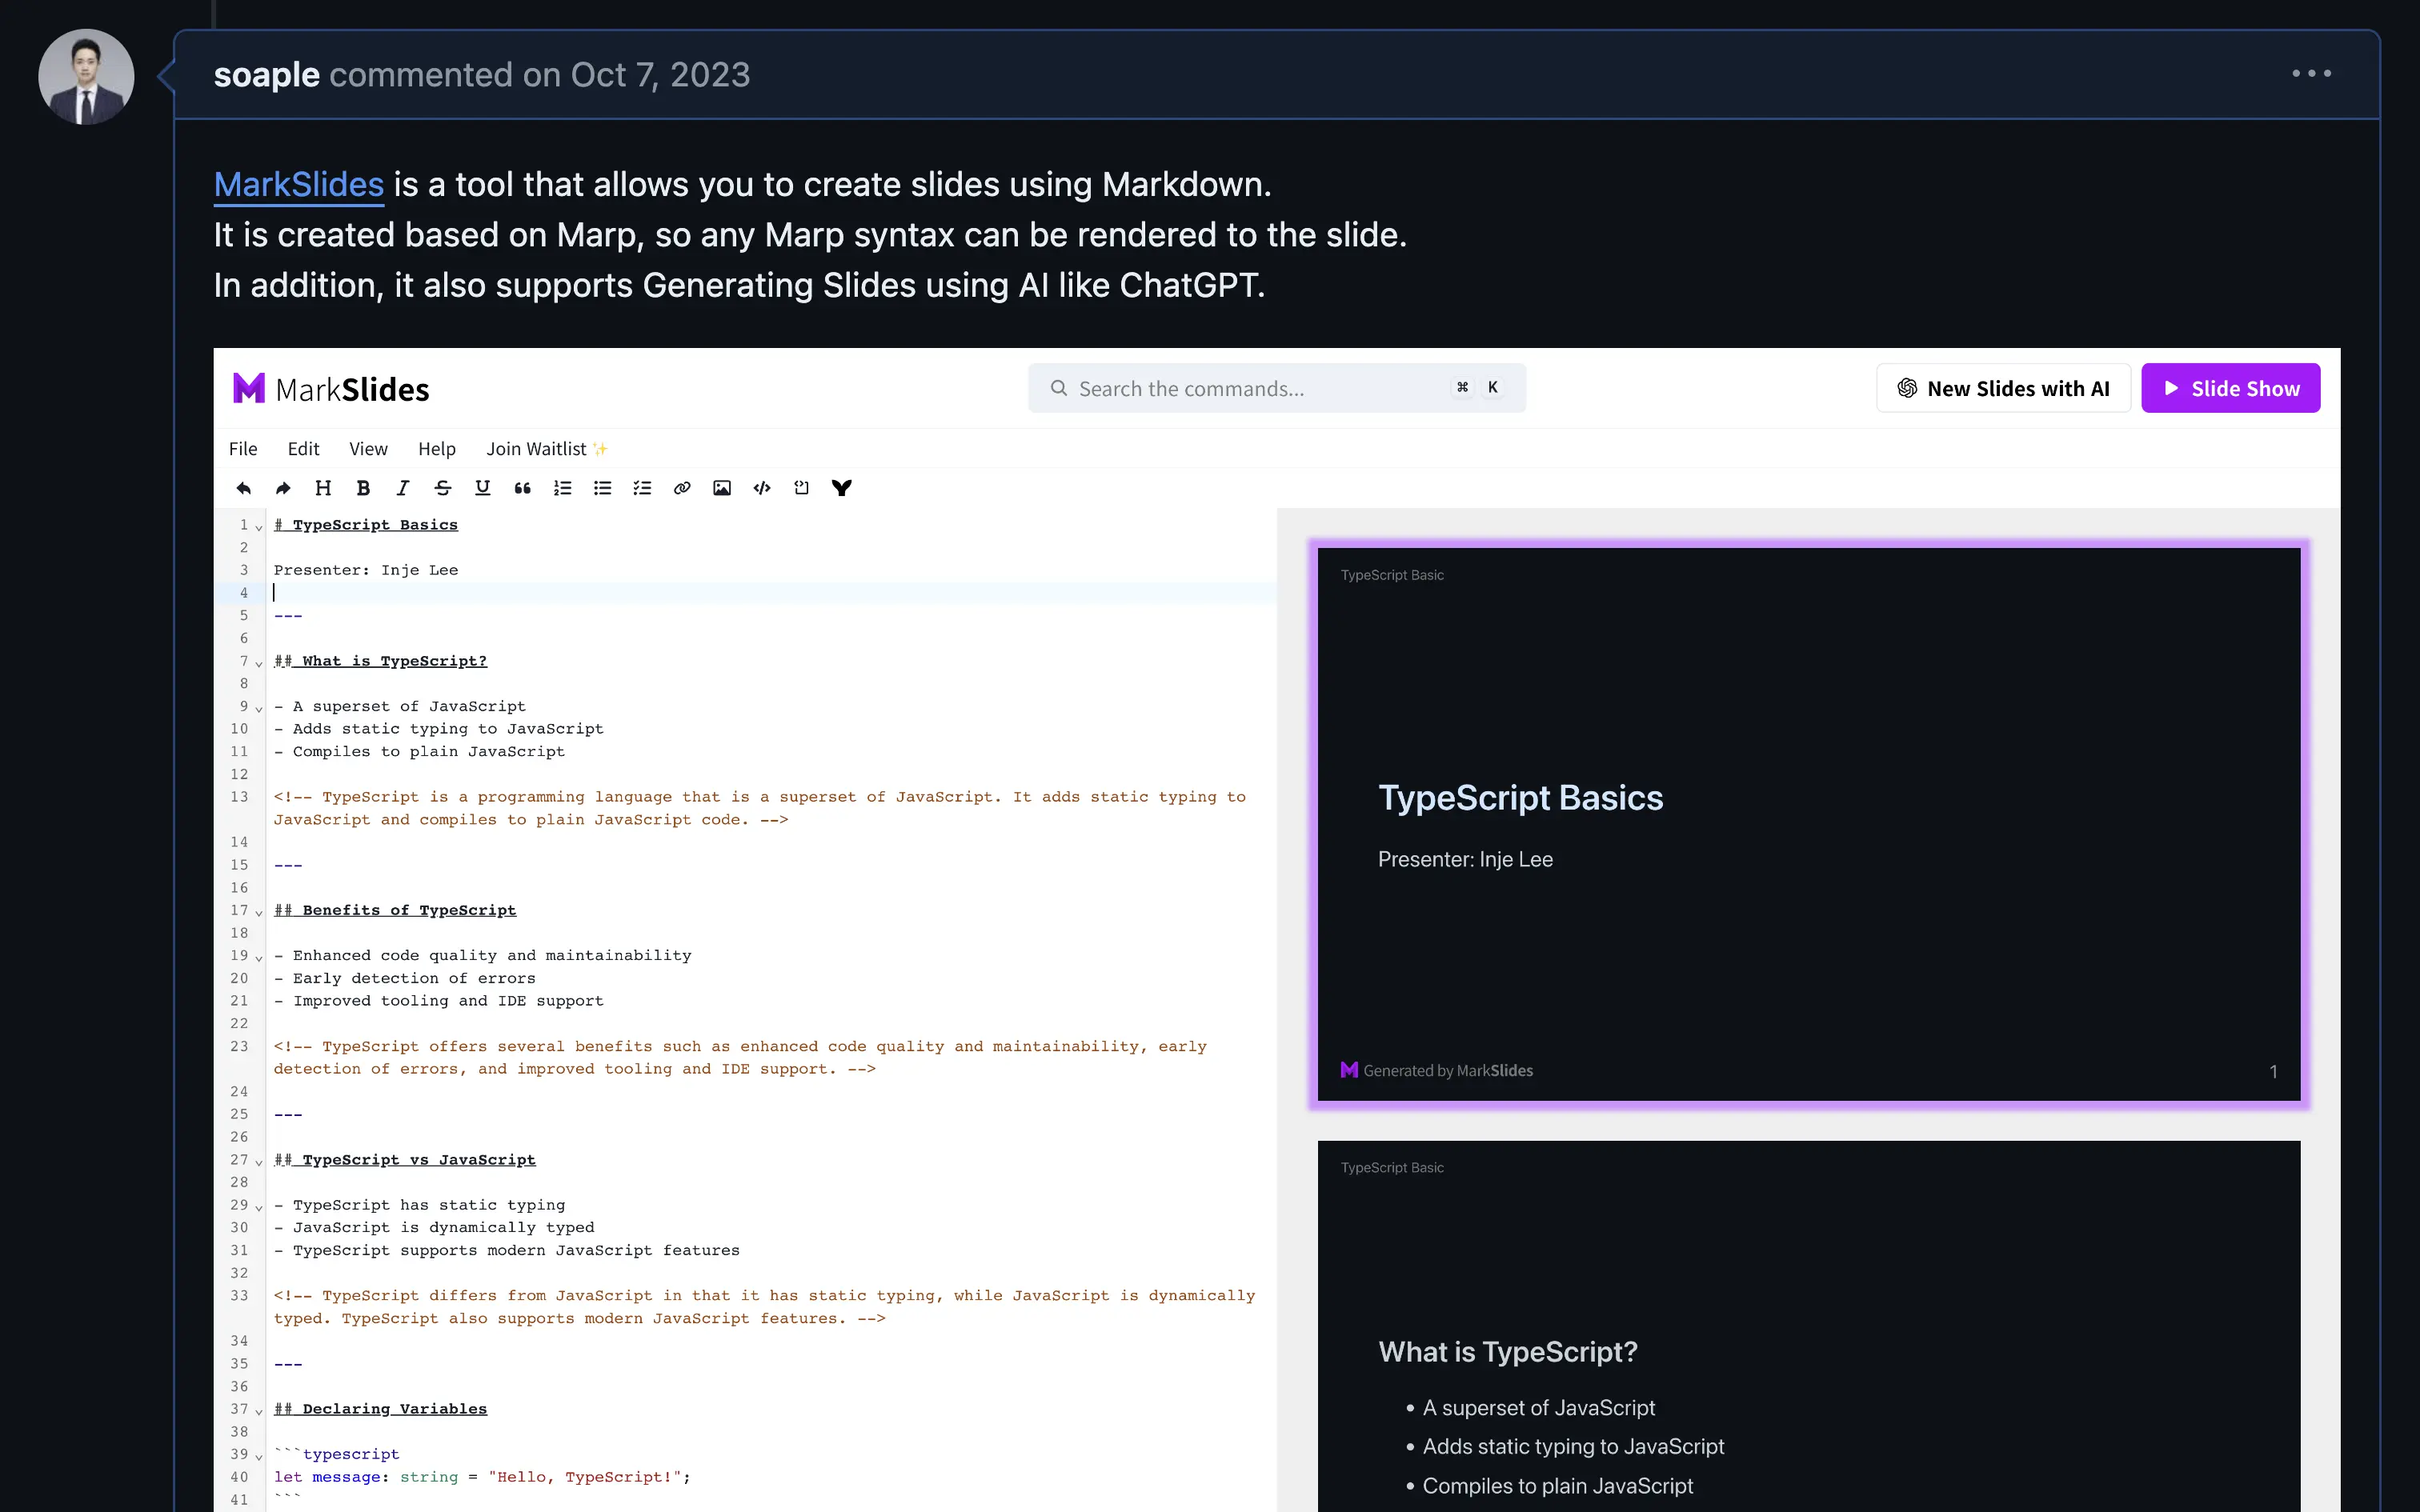Collapse the fold at line 17 Benefits of TypeScript
This screenshot has height=1512, width=2420.
click(259, 913)
